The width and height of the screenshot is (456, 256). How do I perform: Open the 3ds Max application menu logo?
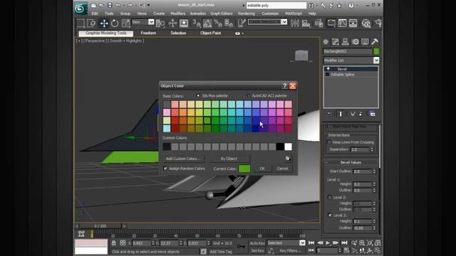pyautogui.click(x=81, y=8)
